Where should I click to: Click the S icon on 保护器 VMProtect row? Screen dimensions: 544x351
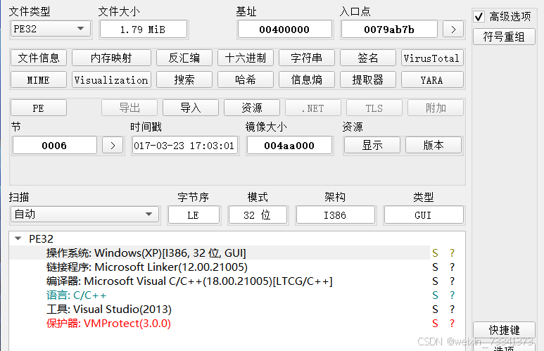point(435,324)
